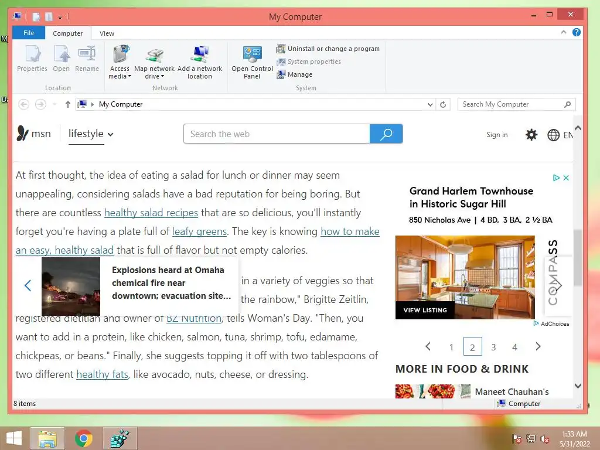Screen dimensions: 600x450
Task: Open the BZ Nutrition link
Action: click(193, 318)
